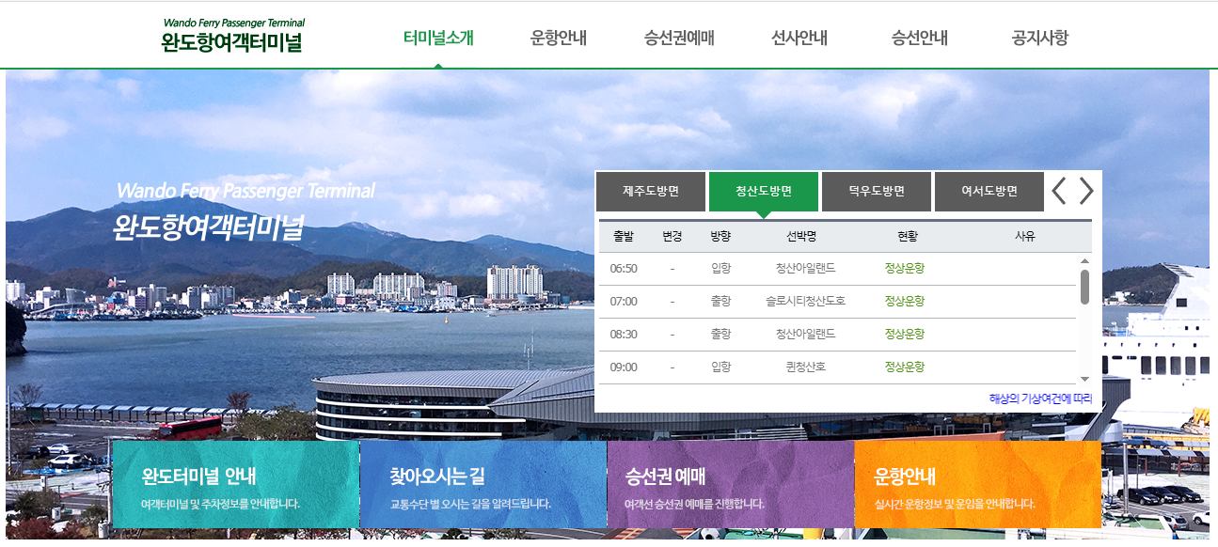Open the 운항안내 menu item
The height and width of the screenshot is (547, 1218).
pos(557,36)
